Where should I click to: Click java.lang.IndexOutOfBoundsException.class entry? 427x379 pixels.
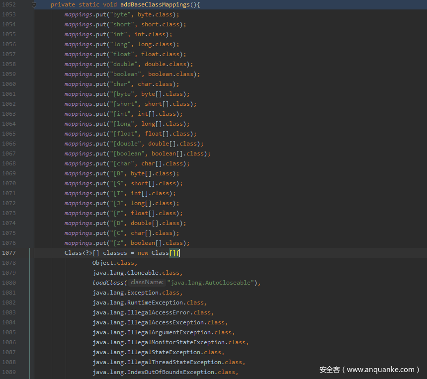(x=165, y=372)
